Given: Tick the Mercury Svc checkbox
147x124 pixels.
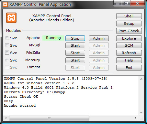Looking at the screenshot, I should click(7, 60).
